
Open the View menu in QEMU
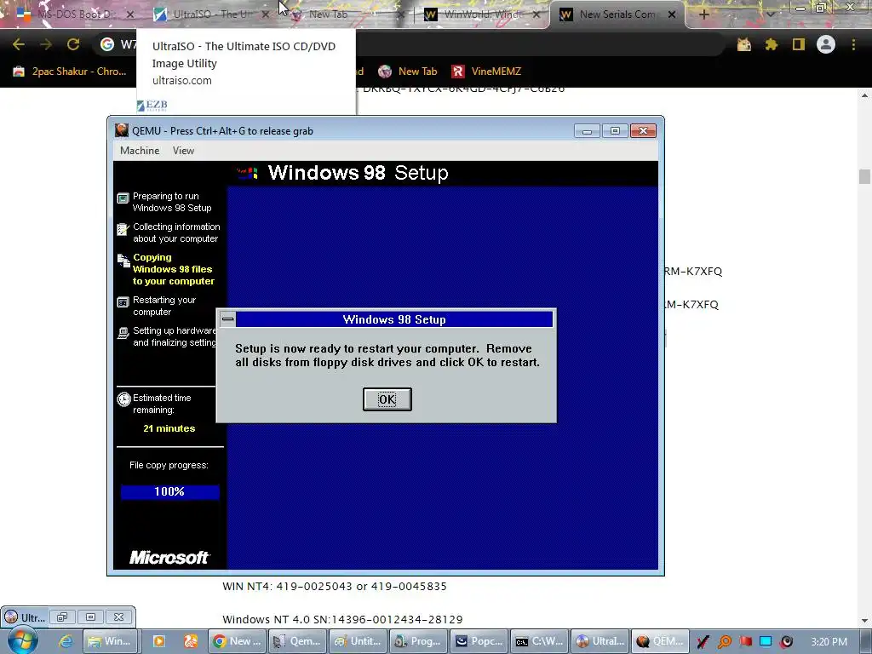point(183,151)
